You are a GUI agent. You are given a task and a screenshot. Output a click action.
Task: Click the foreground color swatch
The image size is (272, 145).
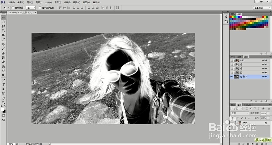click(x=2, y=110)
